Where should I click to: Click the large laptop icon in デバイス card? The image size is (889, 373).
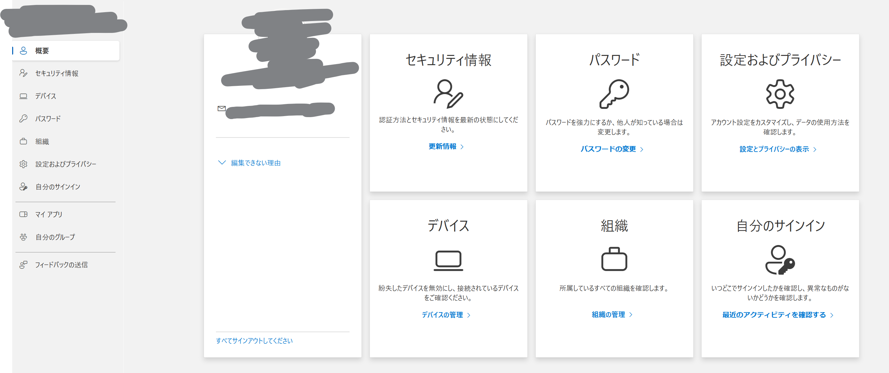click(x=448, y=260)
